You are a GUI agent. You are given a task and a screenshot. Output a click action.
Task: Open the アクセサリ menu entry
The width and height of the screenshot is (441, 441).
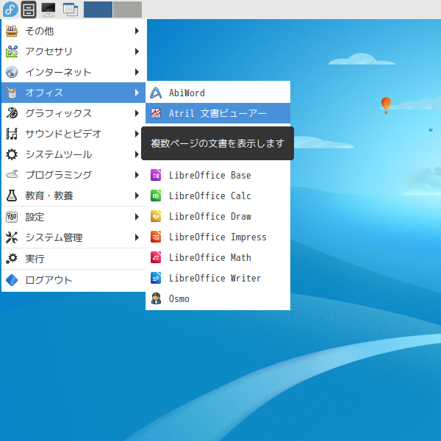click(73, 51)
